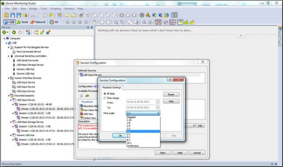This screenshot has width=283, height=167.
Task: Click the Cancel button in Session Configuration
Action: [197, 153]
